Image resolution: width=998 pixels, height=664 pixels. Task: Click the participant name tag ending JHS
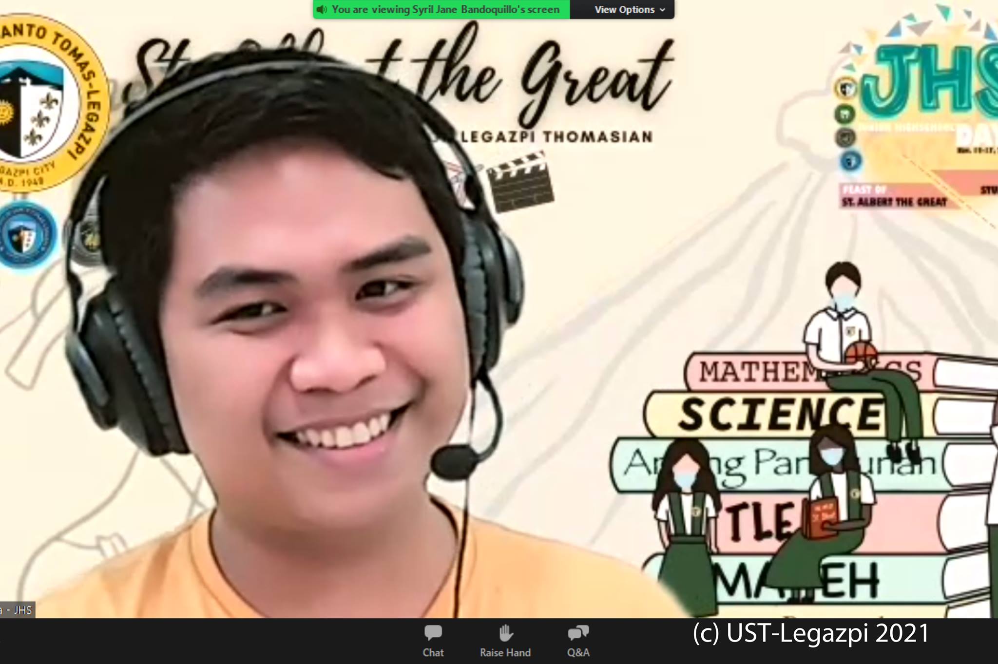17,610
